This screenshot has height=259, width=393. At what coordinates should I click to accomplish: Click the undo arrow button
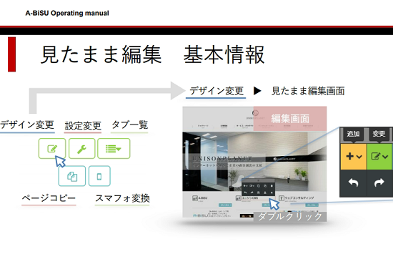pos(354,183)
